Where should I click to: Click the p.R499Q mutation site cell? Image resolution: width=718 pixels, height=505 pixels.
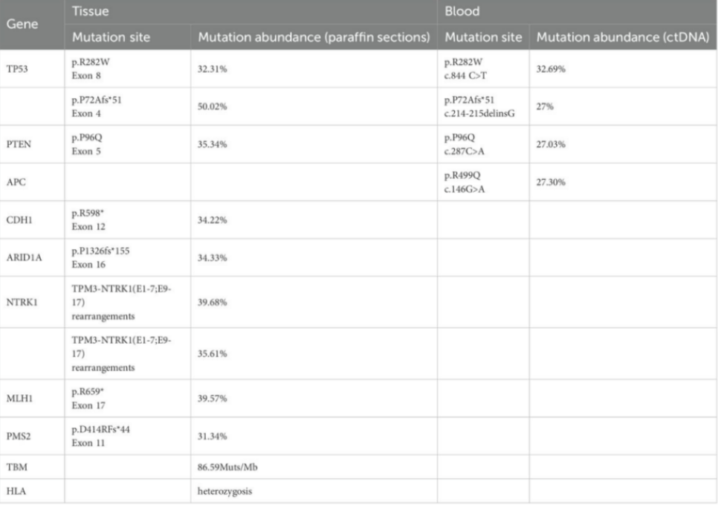pyautogui.click(x=462, y=174)
